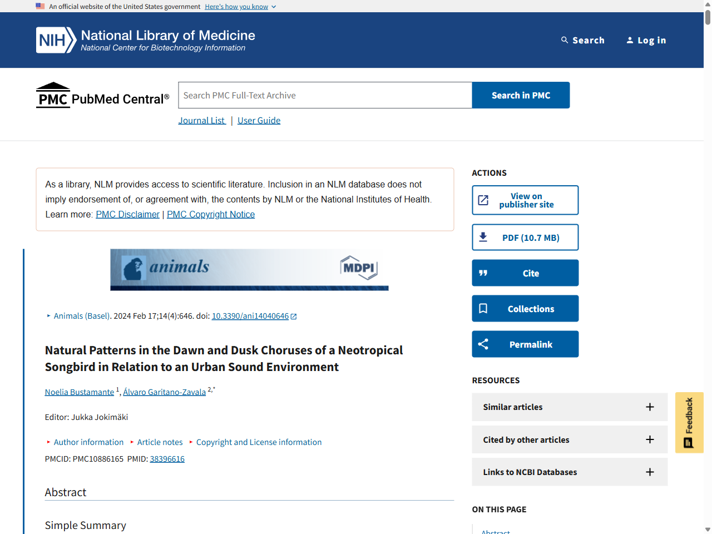Image resolution: width=712 pixels, height=534 pixels.
Task: Expand "Here's how you know" dropdown
Action: 240,7
